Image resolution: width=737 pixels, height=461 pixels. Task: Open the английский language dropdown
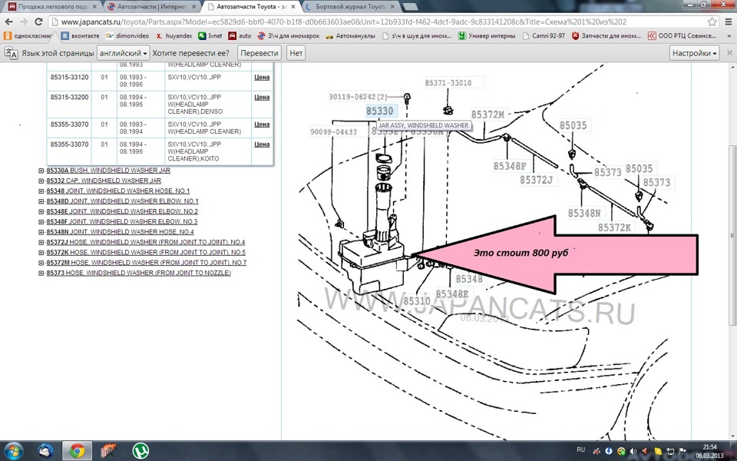pos(123,53)
